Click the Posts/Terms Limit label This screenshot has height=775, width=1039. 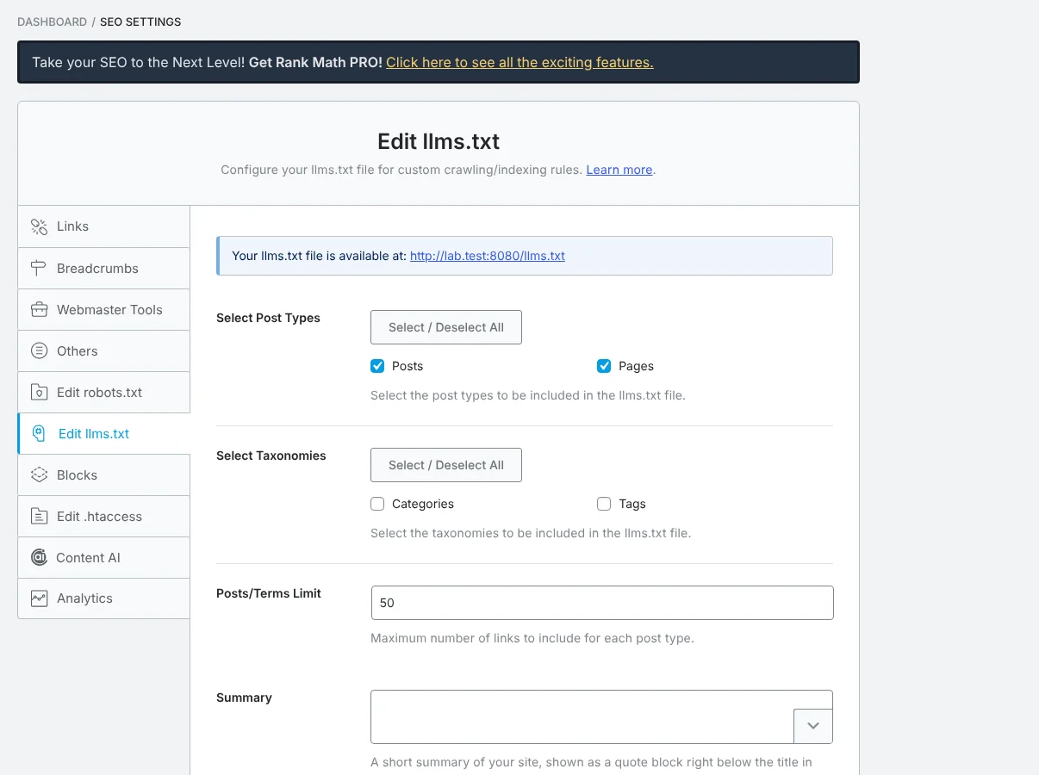[269, 593]
